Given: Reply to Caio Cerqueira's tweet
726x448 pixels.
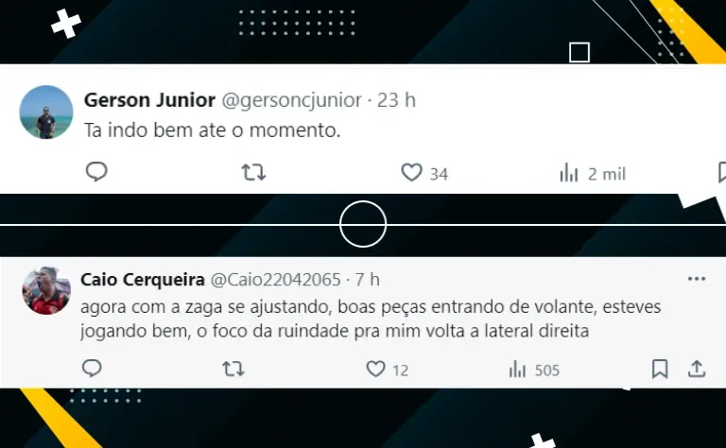Looking at the screenshot, I should coord(92,369).
